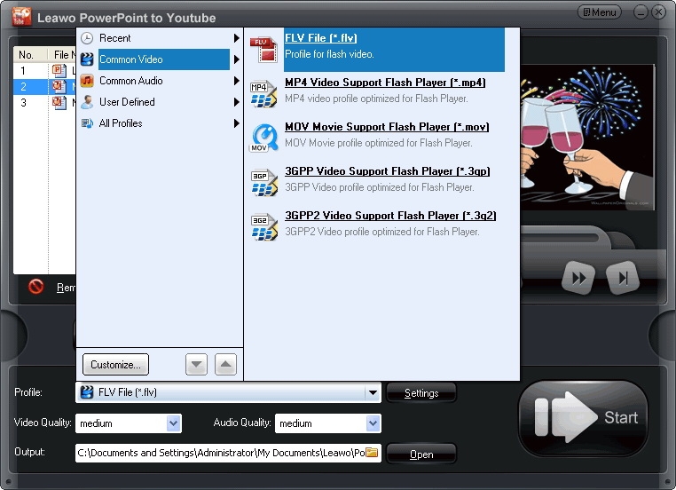Expand the Video Quality dropdown
This screenshot has height=490, width=676.
point(174,423)
